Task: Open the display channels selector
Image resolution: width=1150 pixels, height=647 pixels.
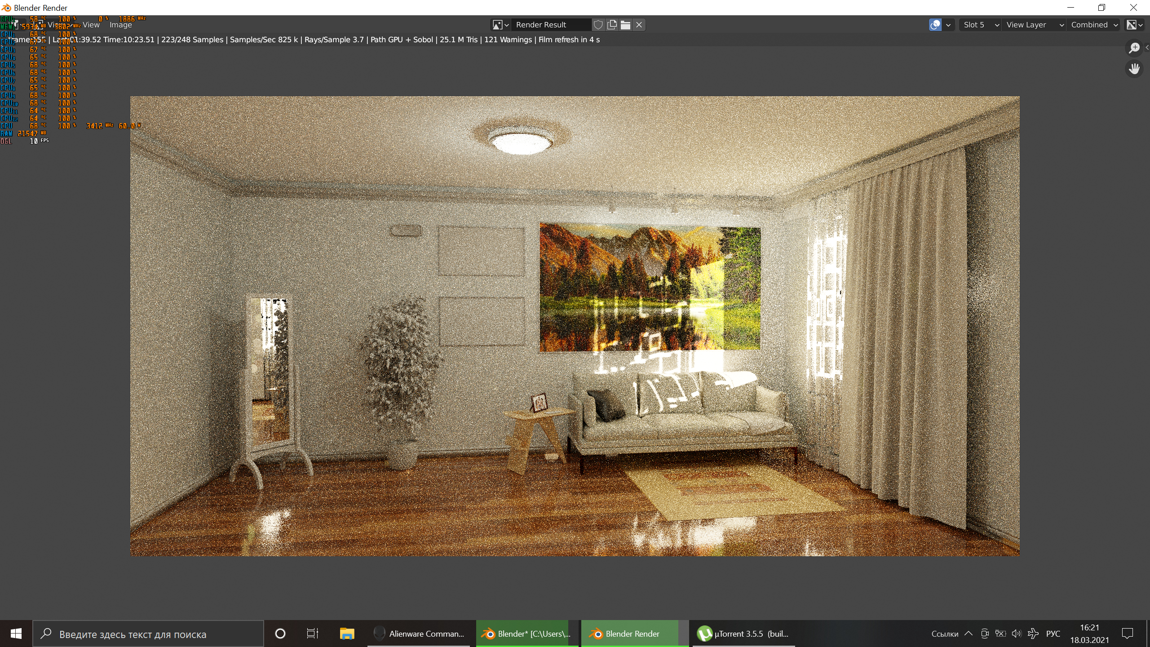Action: (x=1135, y=25)
